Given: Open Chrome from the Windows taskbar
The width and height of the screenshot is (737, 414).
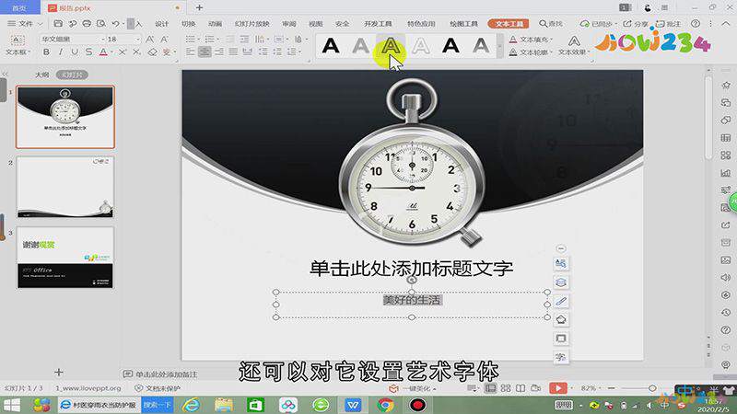Looking at the screenshot, I should 385,405.
